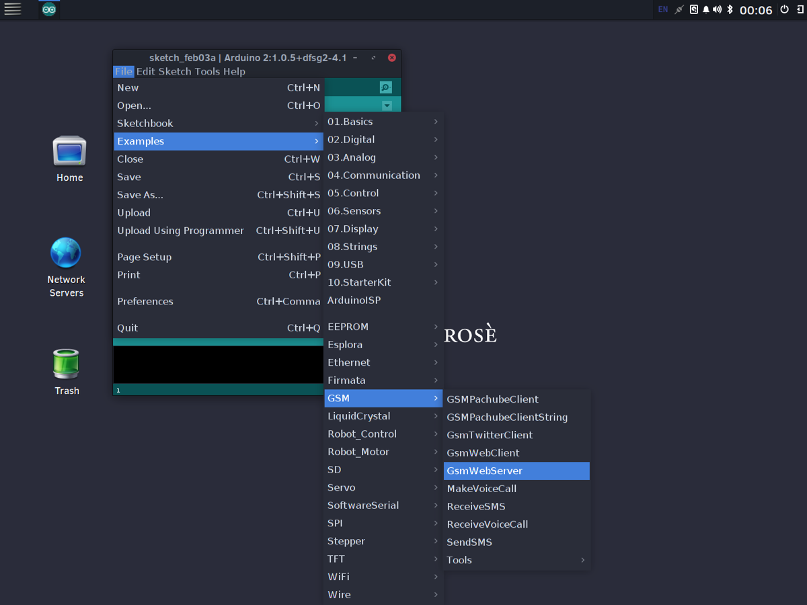
Task: Open the MakeVoiceCall example
Action: tap(516, 489)
